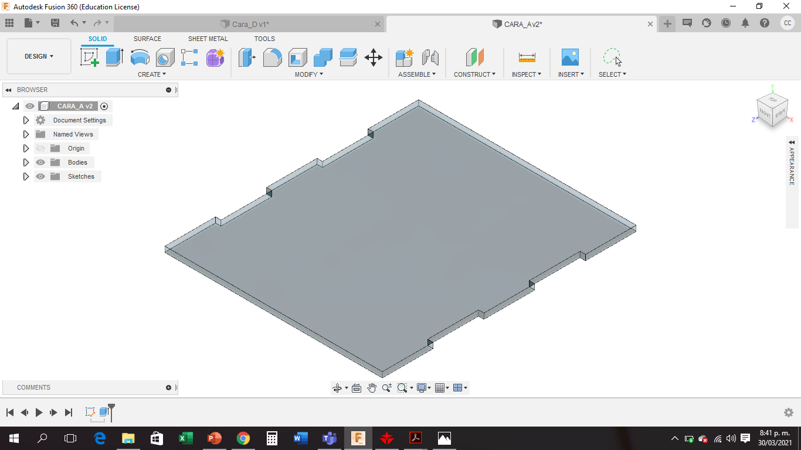Open the DESIGN workspace dropdown
Viewport: 801px width, 450px height.
click(39, 56)
